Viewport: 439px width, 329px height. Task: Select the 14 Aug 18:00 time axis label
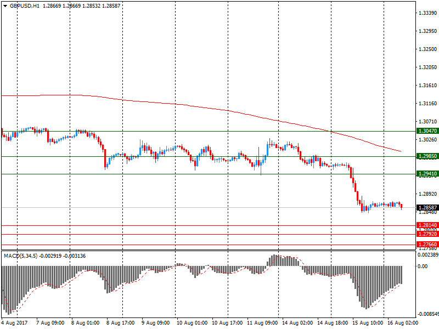point(333,323)
